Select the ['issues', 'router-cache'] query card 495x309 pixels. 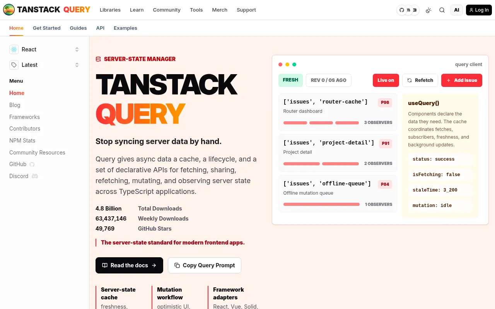338,112
